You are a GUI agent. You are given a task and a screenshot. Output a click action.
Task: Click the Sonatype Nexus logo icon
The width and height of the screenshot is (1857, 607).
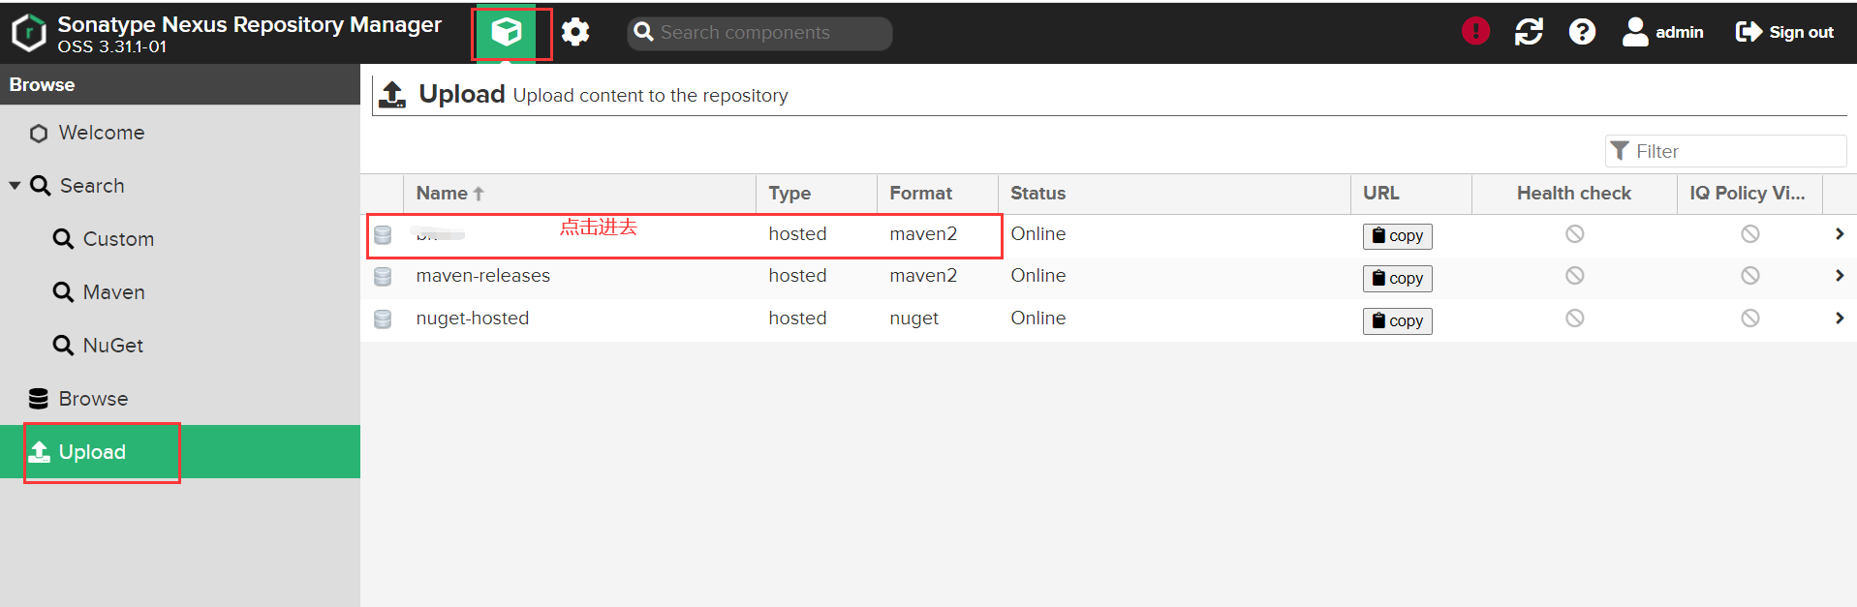coord(29,33)
